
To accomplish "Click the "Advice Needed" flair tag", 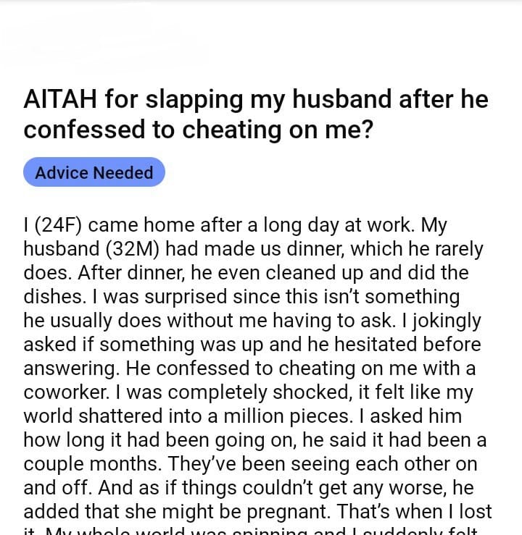I will [x=94, y=173].
